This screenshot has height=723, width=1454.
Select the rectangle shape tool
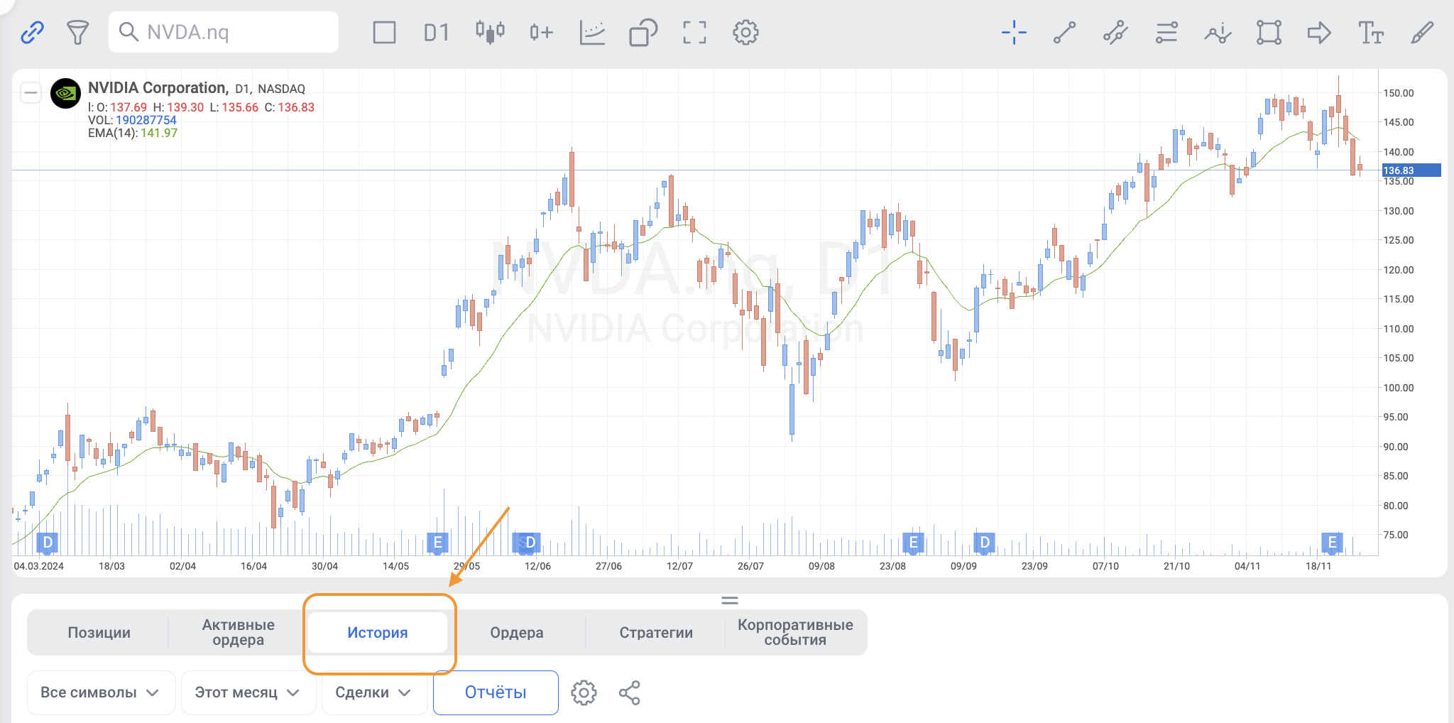pos(1269,33)
